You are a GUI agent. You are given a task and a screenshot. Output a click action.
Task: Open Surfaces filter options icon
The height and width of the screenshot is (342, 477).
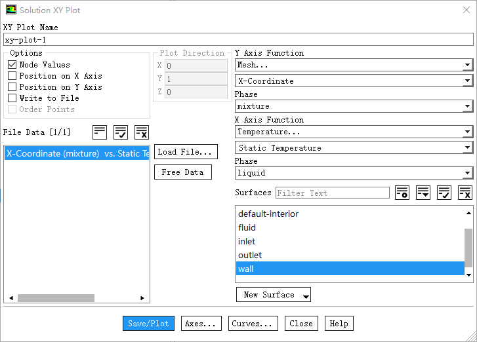point(402,193)
